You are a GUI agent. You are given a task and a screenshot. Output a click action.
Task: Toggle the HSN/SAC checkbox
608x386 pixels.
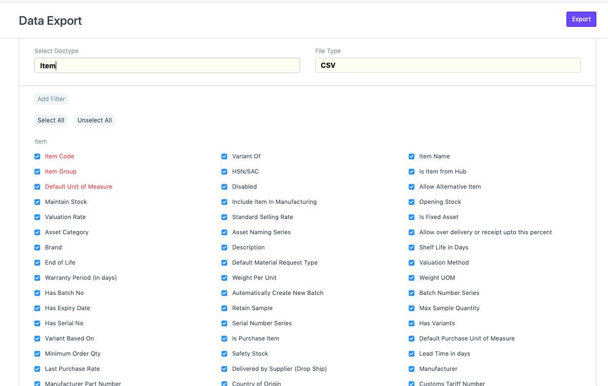point(224,172)
